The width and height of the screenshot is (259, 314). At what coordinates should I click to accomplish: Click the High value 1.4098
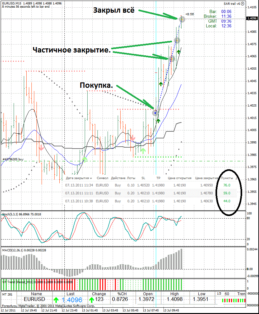click(175, 299)
